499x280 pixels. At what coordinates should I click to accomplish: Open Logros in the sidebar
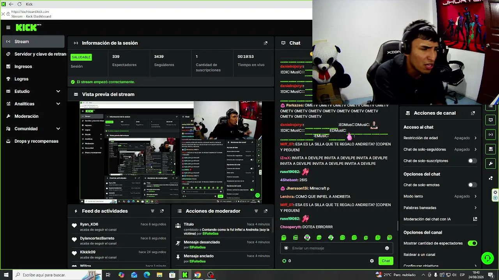coord(33,79)
